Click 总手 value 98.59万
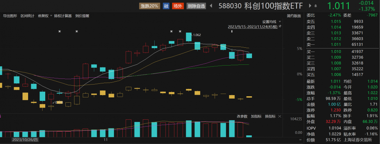Screen dimensions: 380x144 click(x=334, y=99)
